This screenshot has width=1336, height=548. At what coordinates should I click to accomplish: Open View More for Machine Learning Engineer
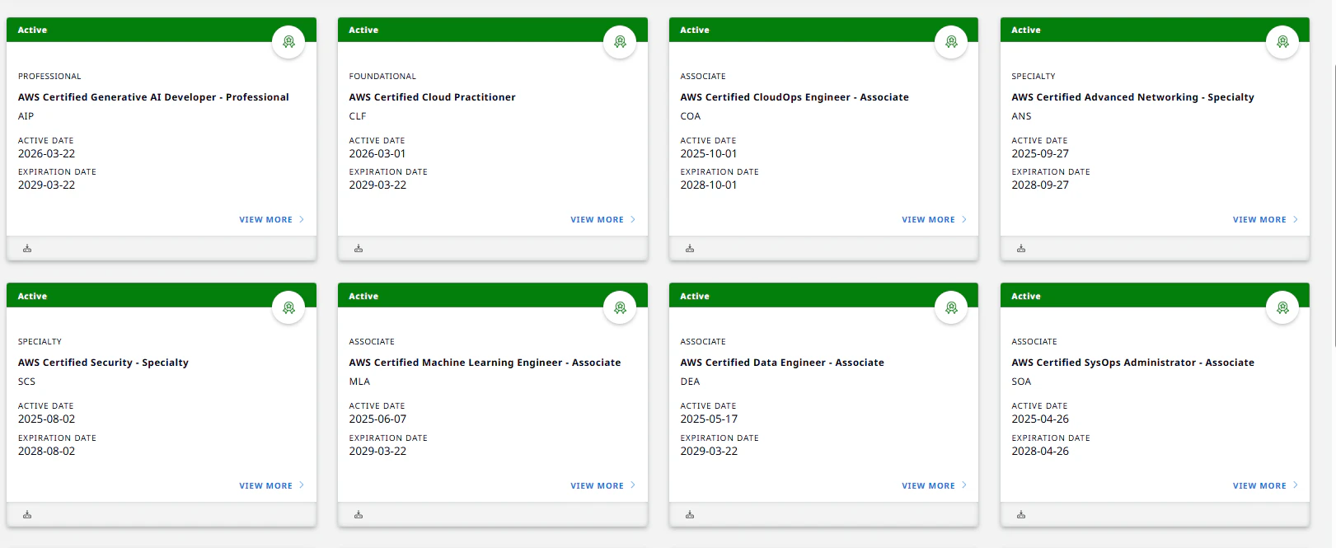point(603,486)
